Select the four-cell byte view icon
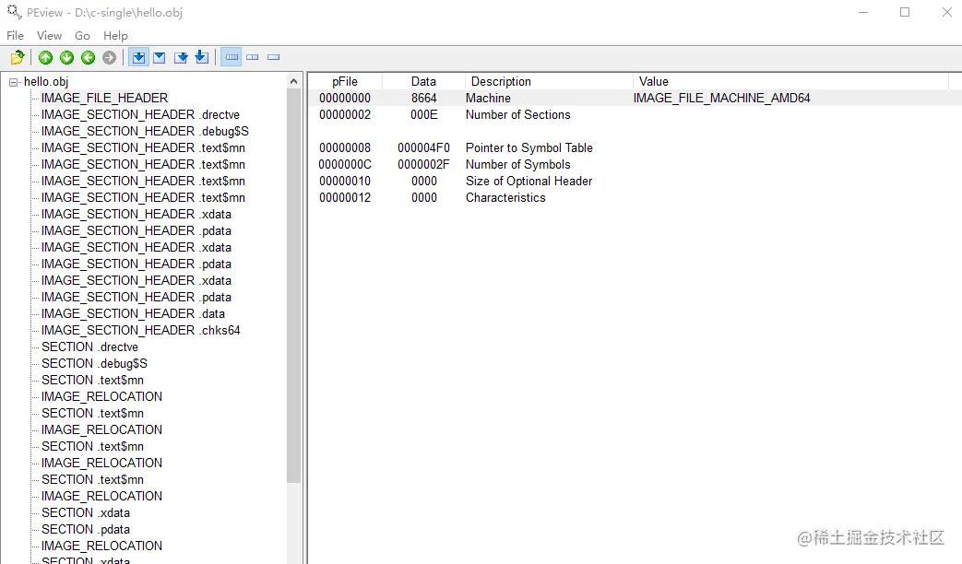 point(232,57)
